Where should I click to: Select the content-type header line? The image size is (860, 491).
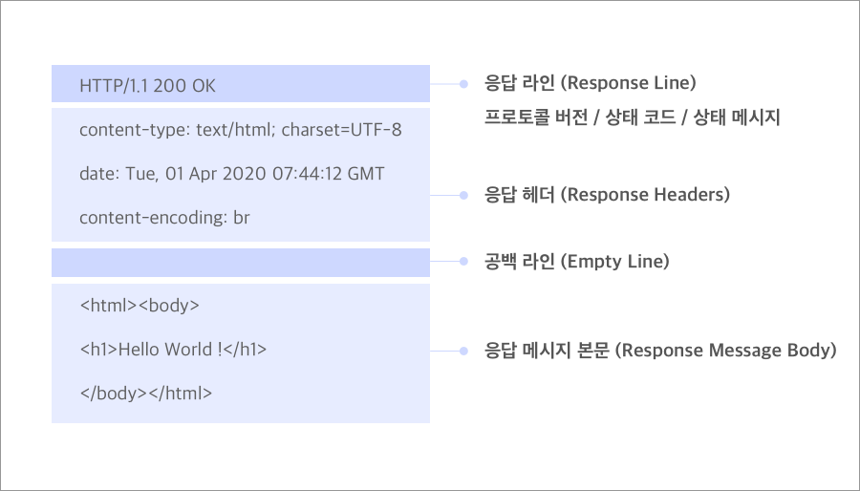coord(240,130)
